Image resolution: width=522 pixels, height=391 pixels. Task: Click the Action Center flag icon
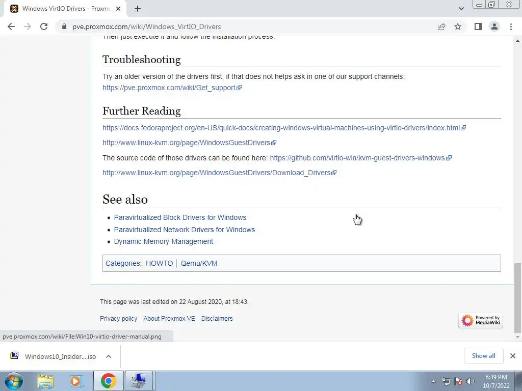[458, 381]
